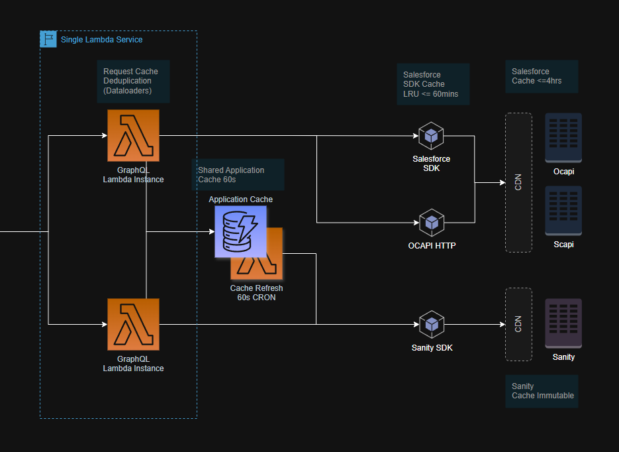Select the bottom GraphQL Lambda Instance icon
The image size is (619, 452).
pos(133,324)
